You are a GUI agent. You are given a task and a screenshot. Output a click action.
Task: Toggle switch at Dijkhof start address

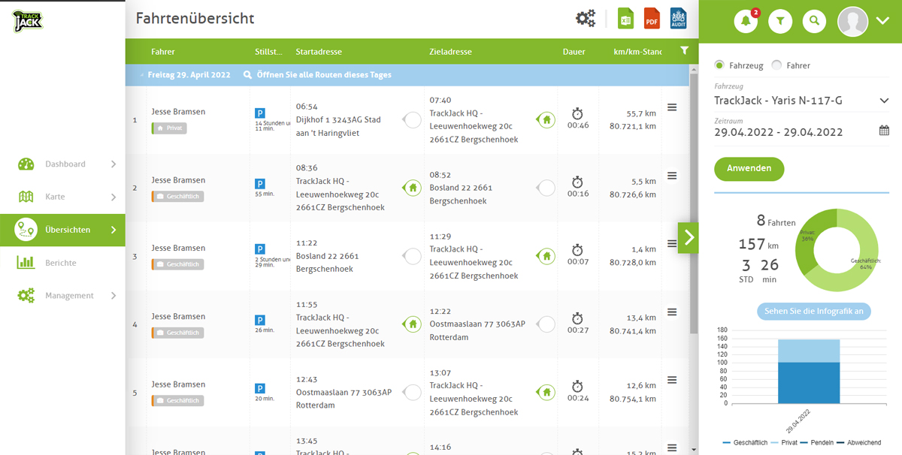tap(412, 119)
